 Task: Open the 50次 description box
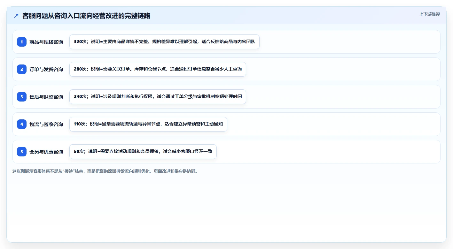pyautogui.click(x=143, y=152)
